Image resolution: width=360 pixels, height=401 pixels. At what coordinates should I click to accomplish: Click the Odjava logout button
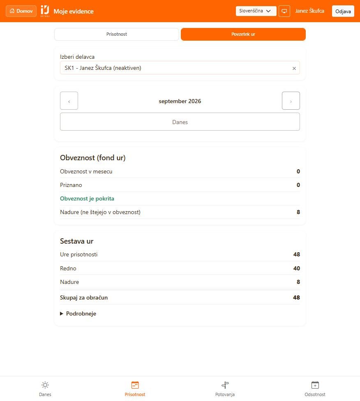pyautogui.click(x=343, y=11)
